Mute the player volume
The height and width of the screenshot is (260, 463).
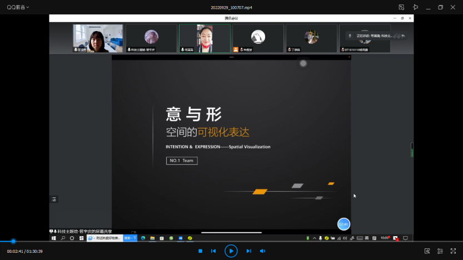click(x=262, y=251)
